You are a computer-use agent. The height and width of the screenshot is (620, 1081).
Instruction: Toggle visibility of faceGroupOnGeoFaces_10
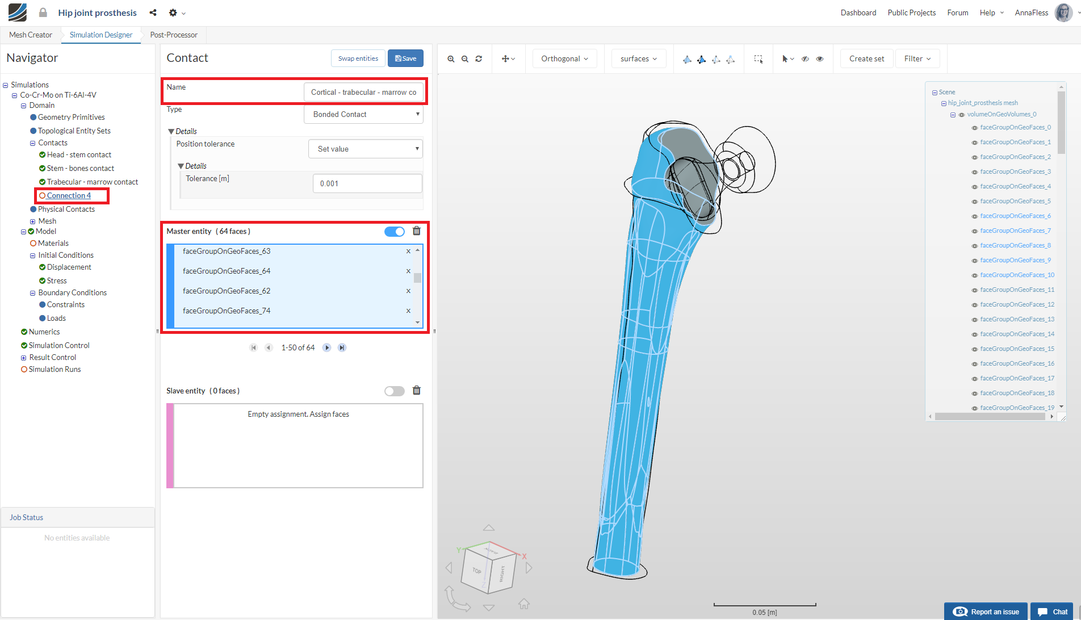pyautogui.click(x=975, y=275)
